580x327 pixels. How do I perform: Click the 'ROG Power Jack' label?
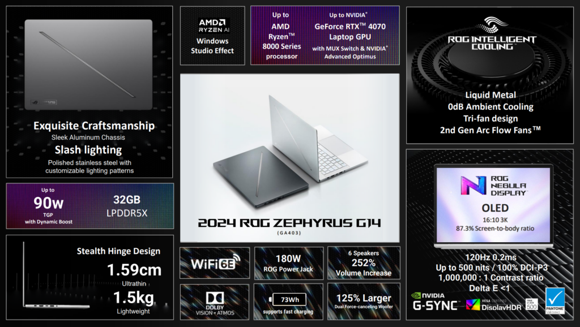pos(288,269)
